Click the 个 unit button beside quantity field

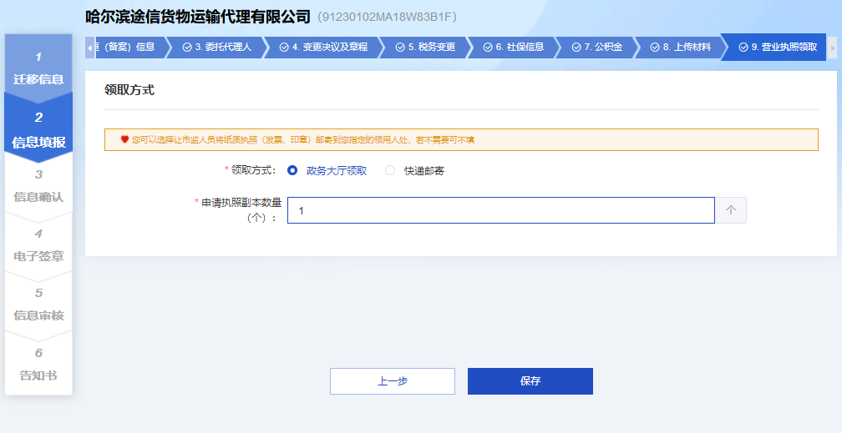730,210
